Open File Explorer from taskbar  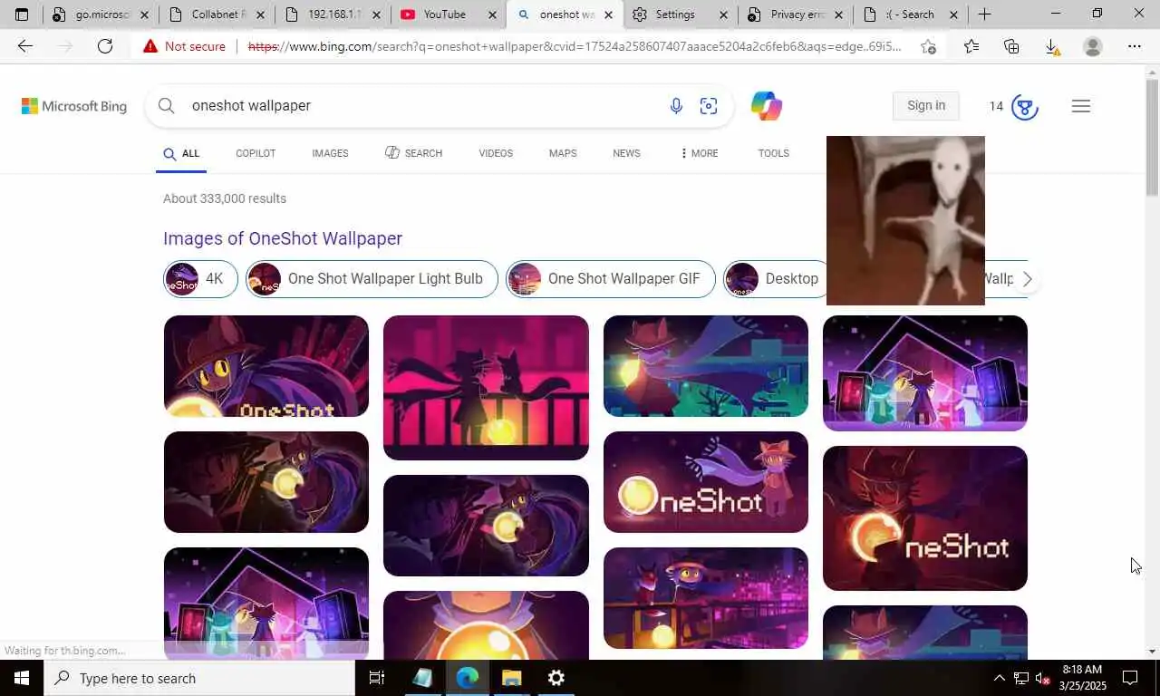pyautogui.click(x=511, y=678)
